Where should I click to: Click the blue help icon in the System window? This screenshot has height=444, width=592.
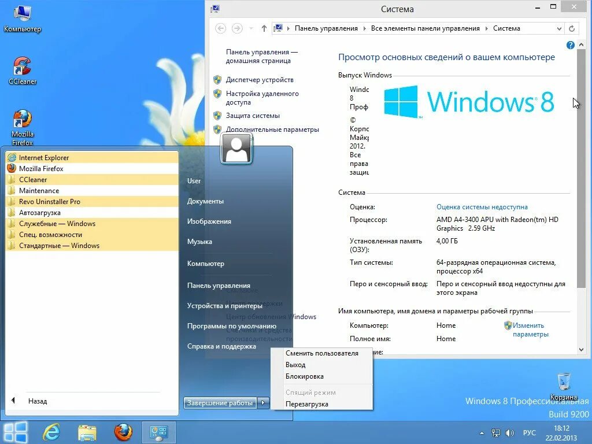[x=571, y=45]
